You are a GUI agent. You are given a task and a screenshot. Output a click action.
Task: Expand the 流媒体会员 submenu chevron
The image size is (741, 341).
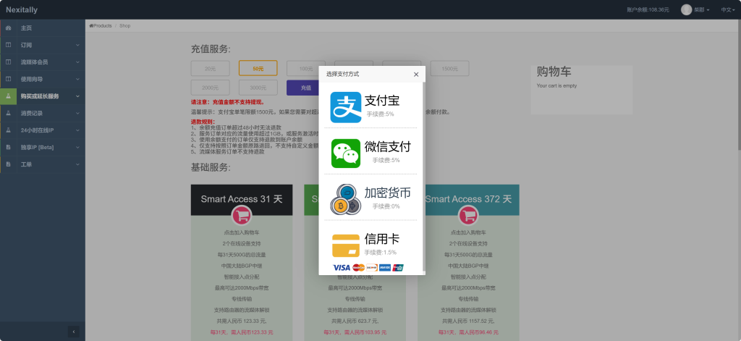point(77,62)
